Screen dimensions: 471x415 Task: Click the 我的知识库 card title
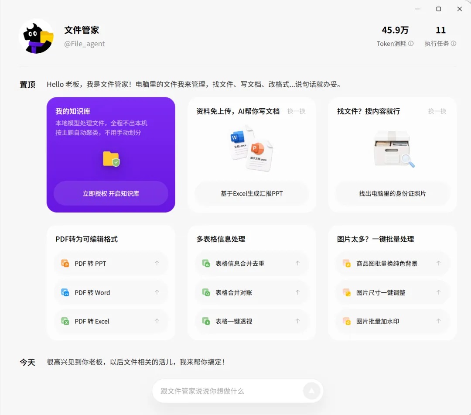click(x=73, y=111)
